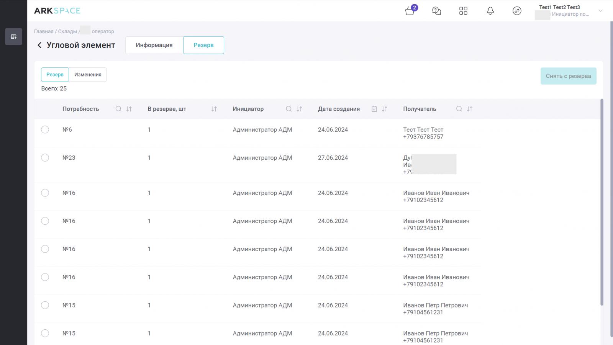Click the page's outer vertical scrollbar

coord(611,179)
